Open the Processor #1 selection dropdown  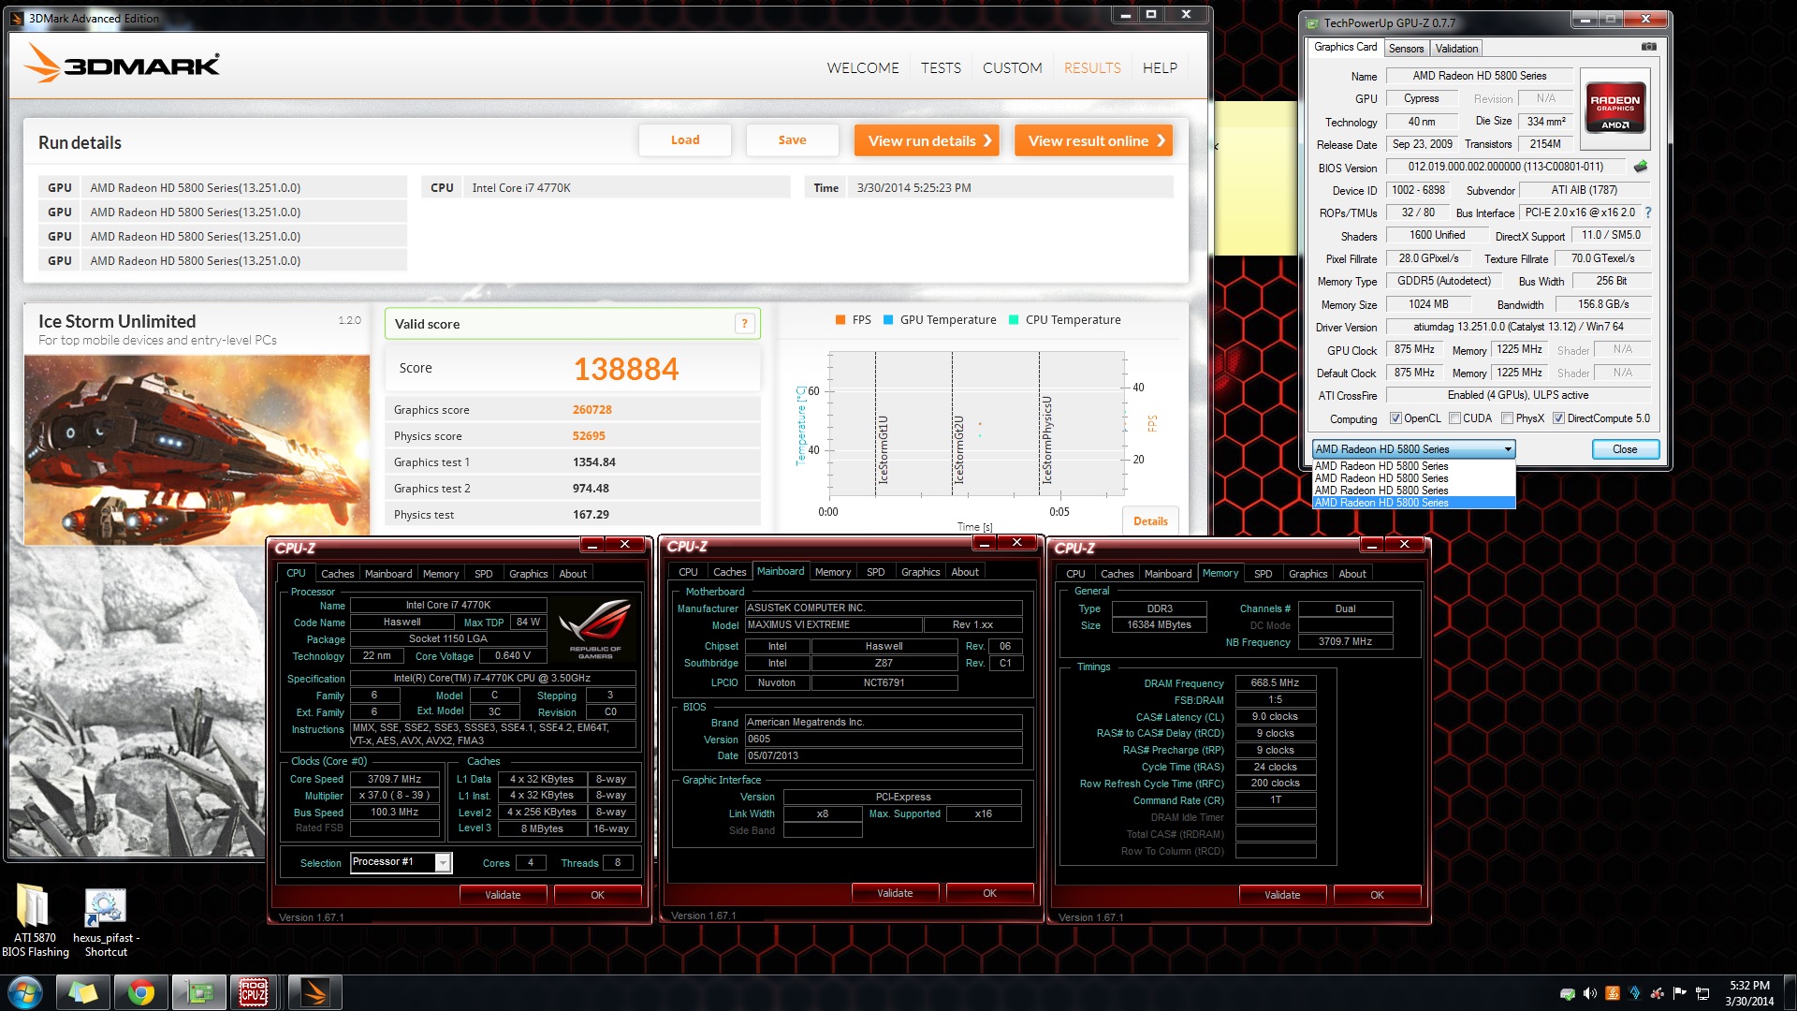401,862
